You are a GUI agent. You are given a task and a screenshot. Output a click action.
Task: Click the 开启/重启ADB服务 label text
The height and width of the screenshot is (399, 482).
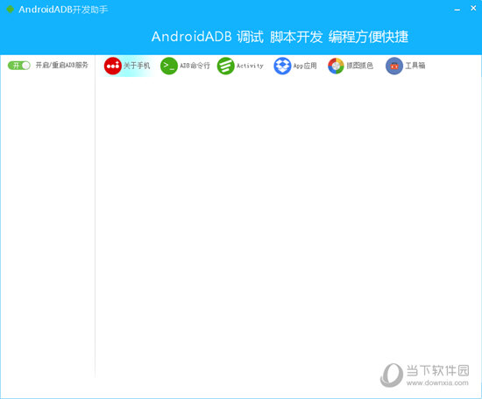pos(62,65)
